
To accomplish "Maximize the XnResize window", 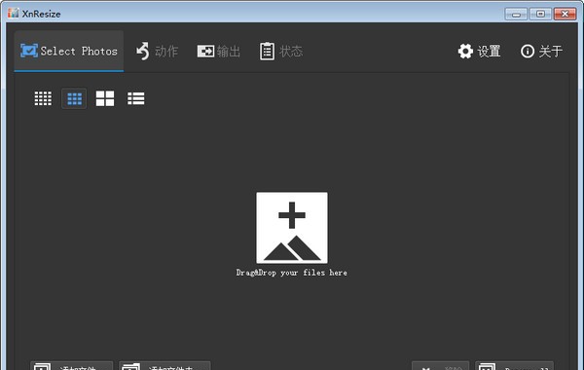I will [540, 15].
